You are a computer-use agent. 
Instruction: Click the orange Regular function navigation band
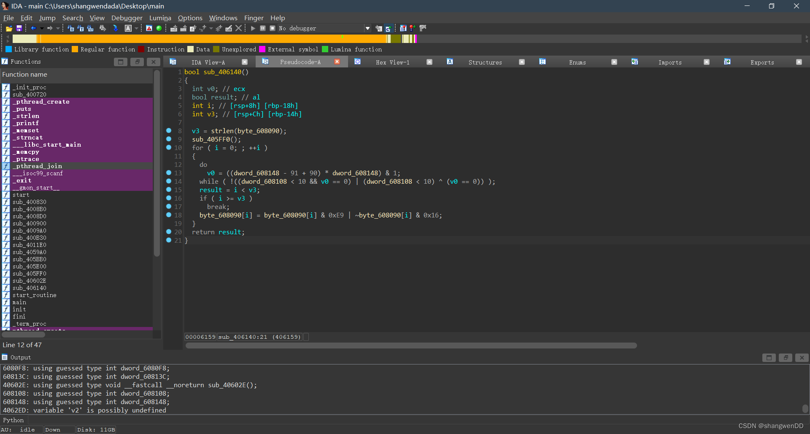211,39
